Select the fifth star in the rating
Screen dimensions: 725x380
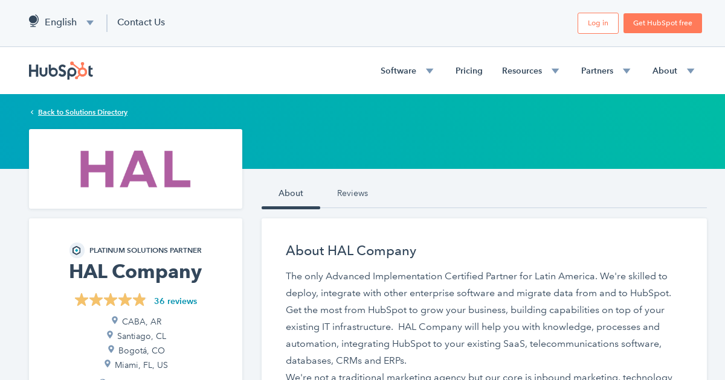[140, 299]
